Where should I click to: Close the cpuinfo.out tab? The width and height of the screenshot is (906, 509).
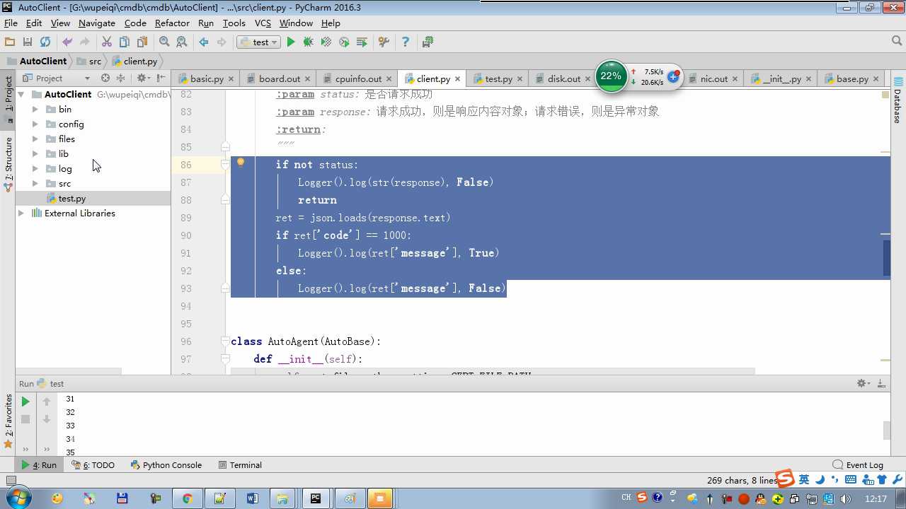coord(390,78)
